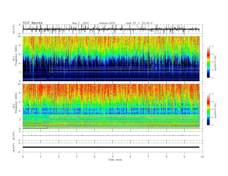
Task: Click the ch.3 voltage trace line
Action: (x=111, y=135)
